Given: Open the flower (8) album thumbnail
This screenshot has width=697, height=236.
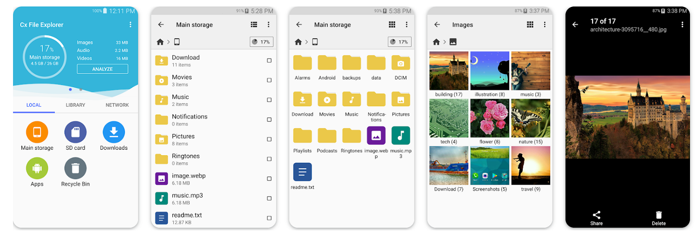Looking at the screenshot, I should tap(490, 118).
